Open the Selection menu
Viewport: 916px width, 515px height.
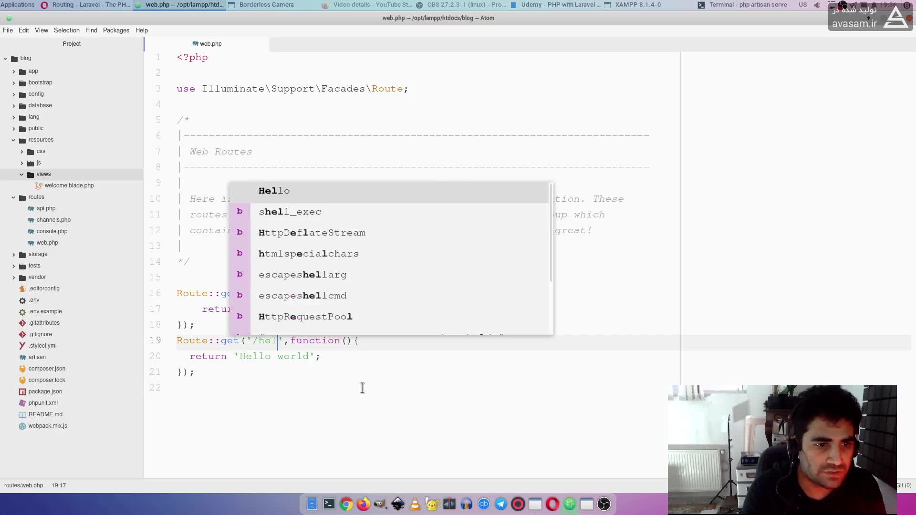point(66,30)
